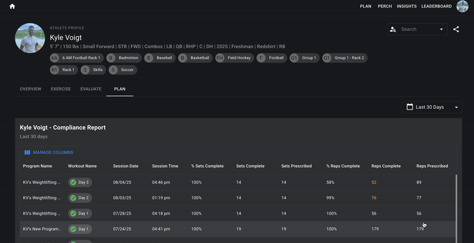This screenshot has width=474, height=243.
Task: Click Kyle Voigt's profile photo
Action: 30,38
